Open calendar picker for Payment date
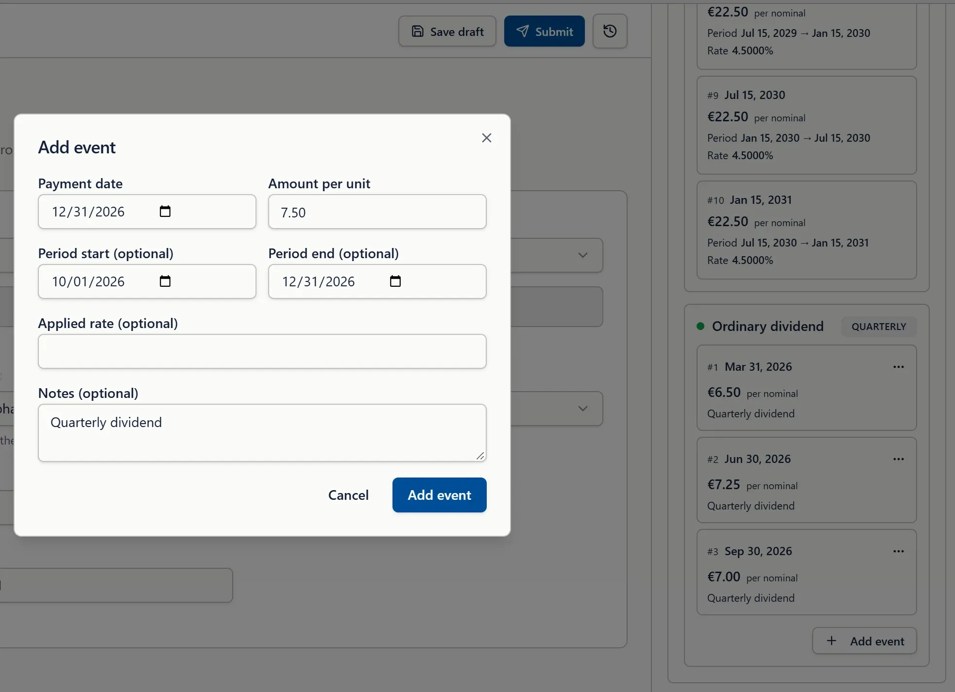This screenshot has height=692, width=955. [165, 212]
